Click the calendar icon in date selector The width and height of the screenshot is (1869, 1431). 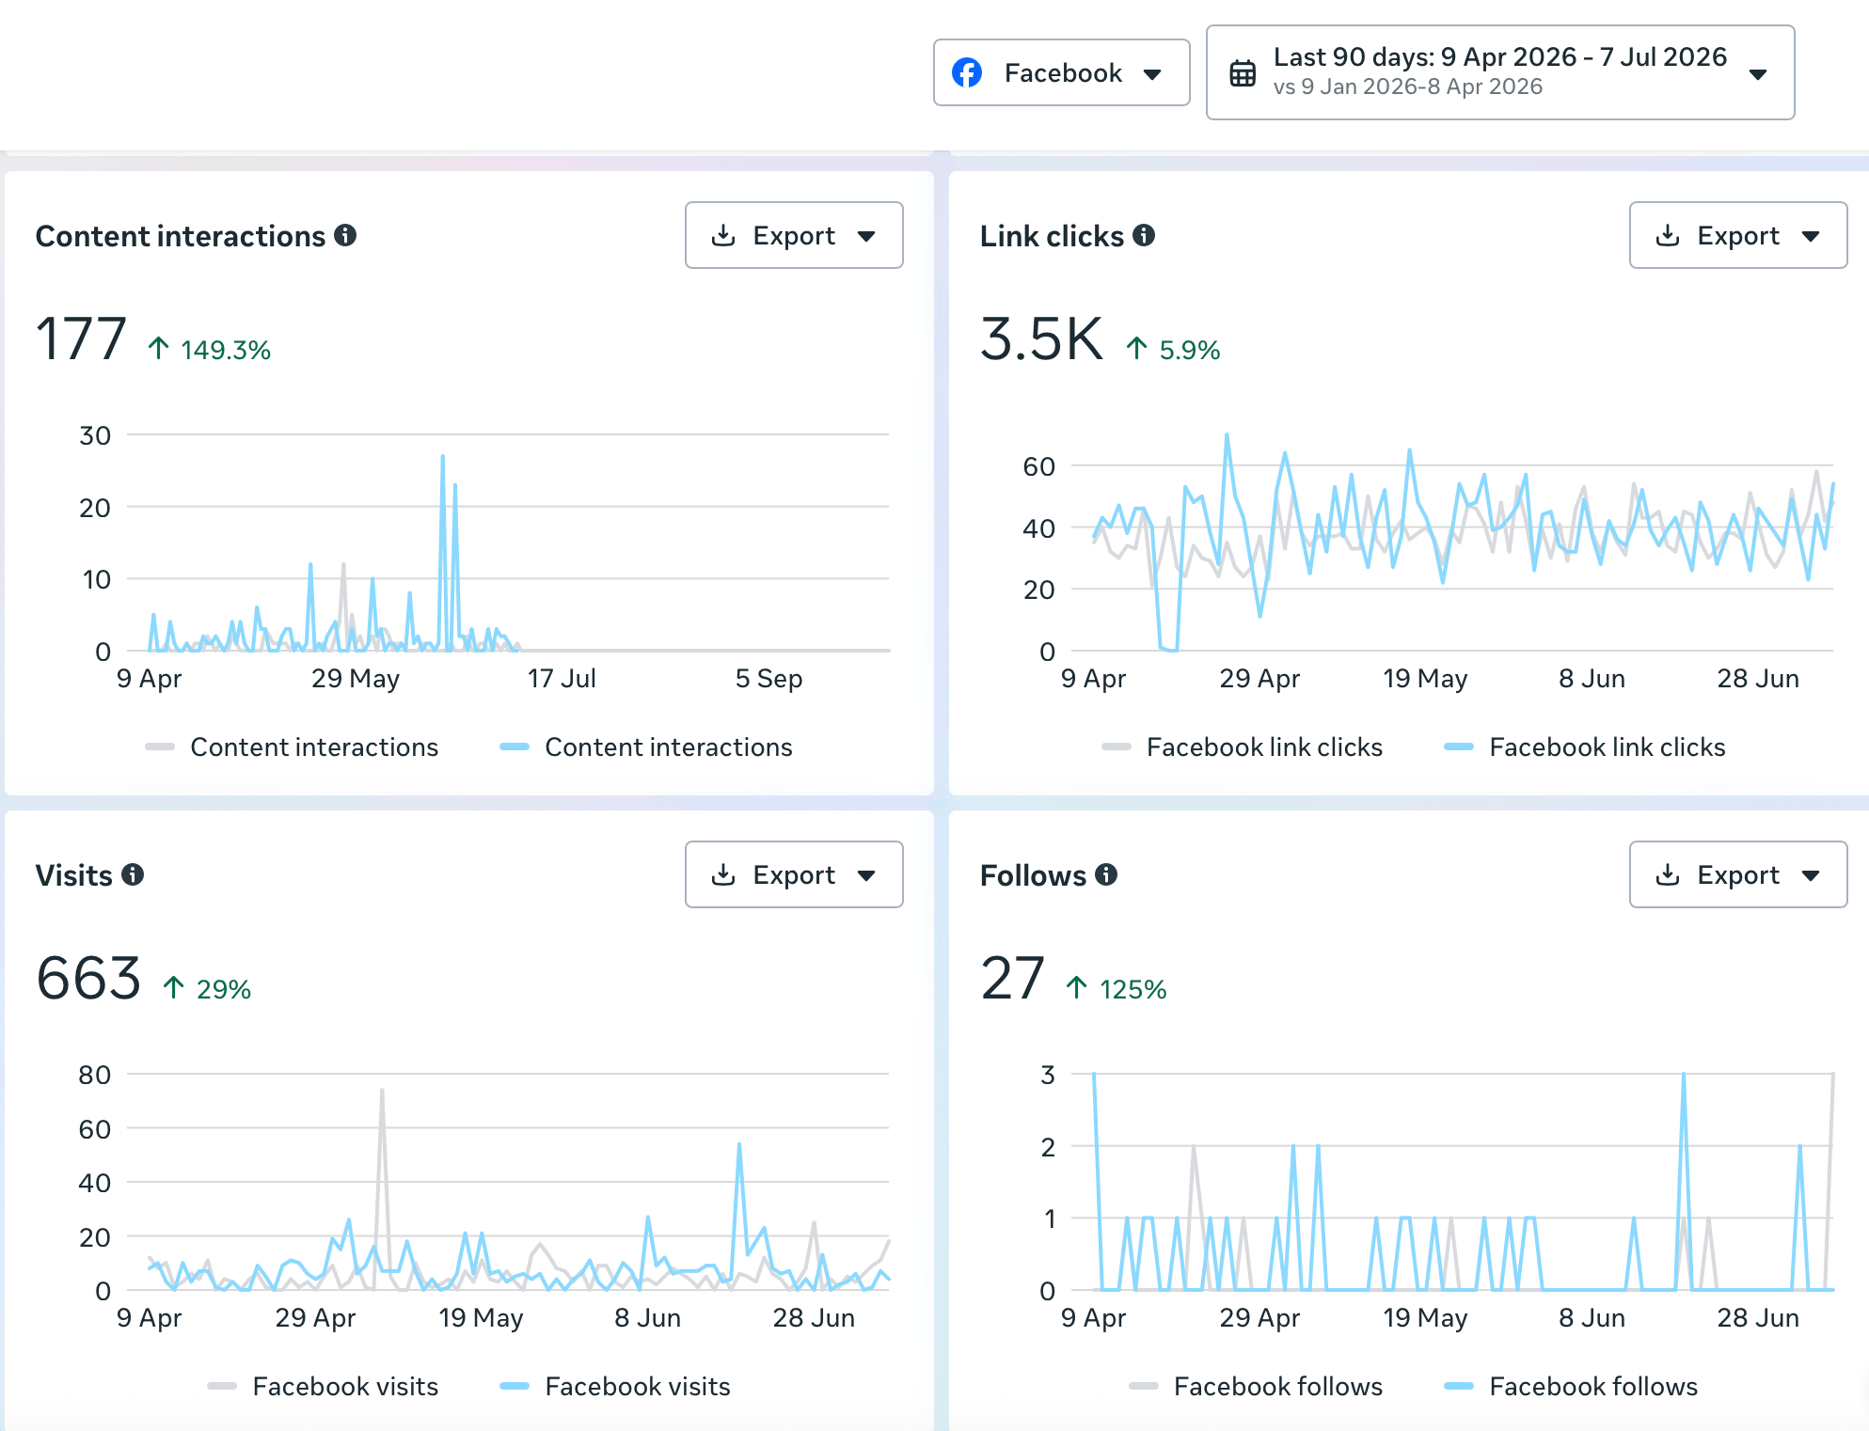1243,72
